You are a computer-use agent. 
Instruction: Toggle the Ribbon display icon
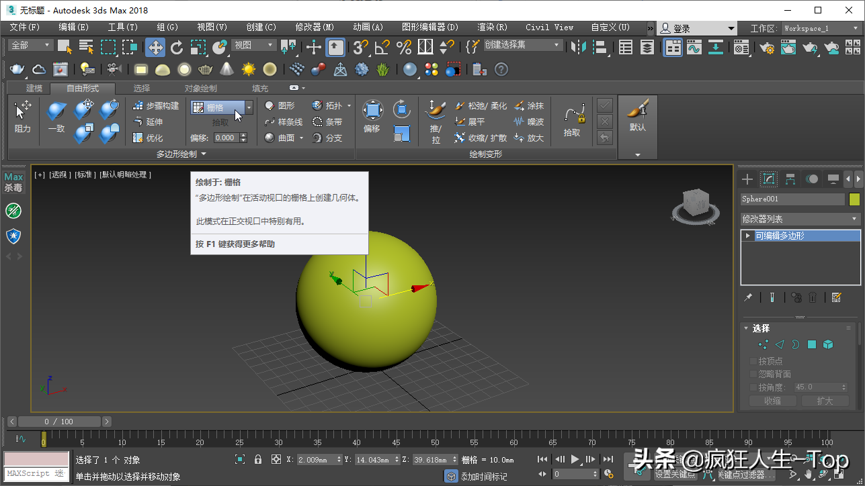click(x=673, y=47)
